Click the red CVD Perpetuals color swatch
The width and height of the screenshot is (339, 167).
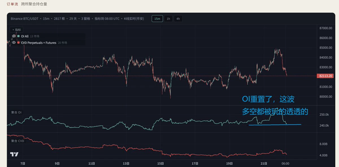[19, 43]
